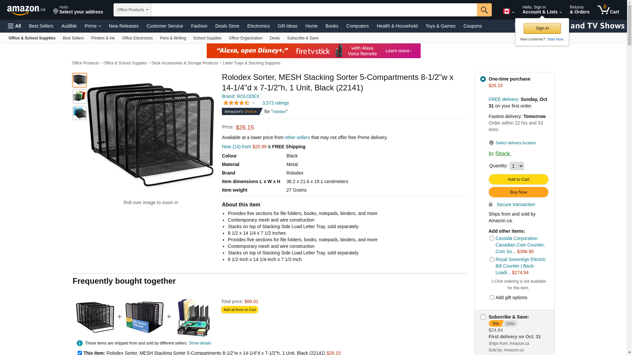Go to Office Organization subnav tab
The image size is (632, 355).
coord(246,38)
